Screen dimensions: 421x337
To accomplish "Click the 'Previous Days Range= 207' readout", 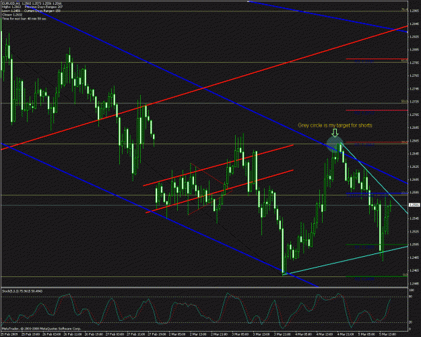I will 44,7.
